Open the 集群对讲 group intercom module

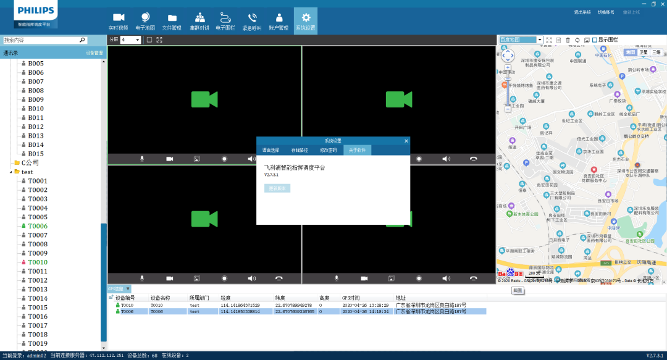(x=199, y=21)
